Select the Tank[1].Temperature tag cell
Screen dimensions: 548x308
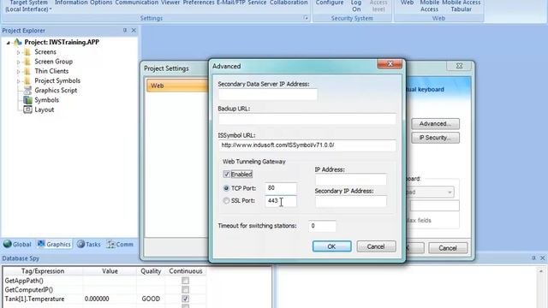click(43, 299)
